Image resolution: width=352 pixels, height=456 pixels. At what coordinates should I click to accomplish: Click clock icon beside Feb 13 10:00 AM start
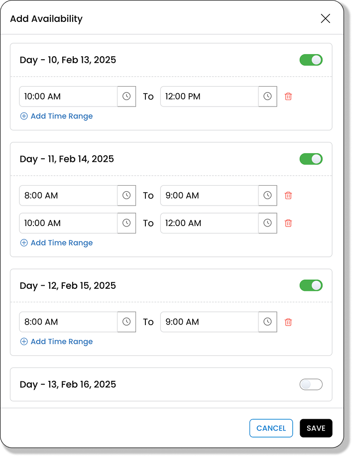pyautogui.click(x=126, y=97)
